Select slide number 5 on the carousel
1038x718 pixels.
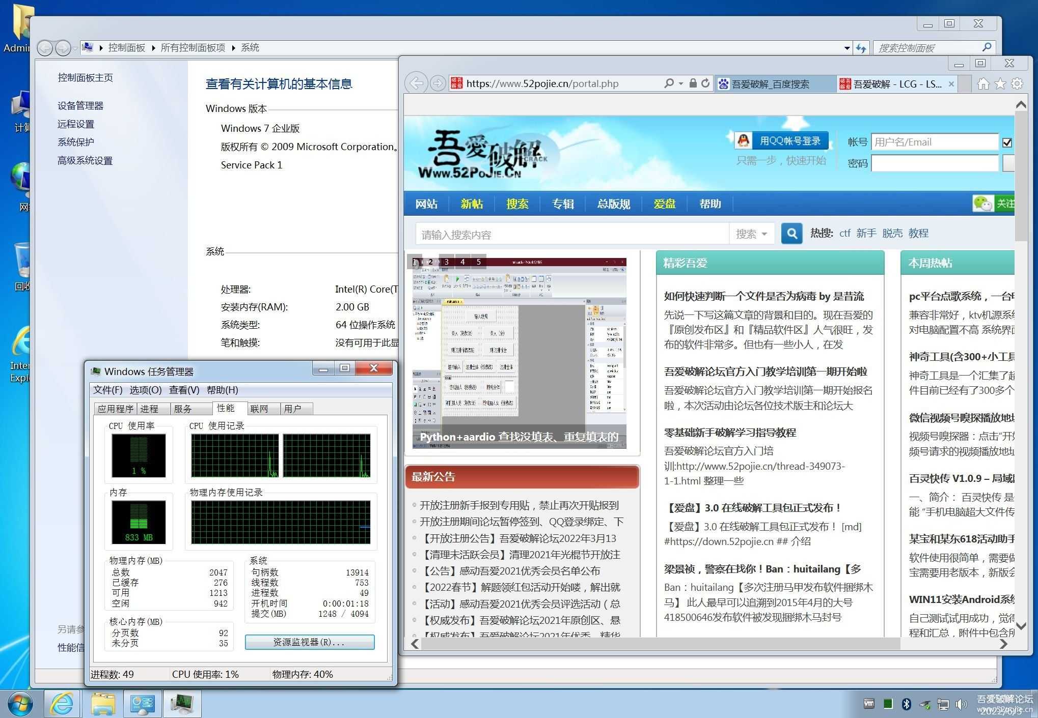478,262
